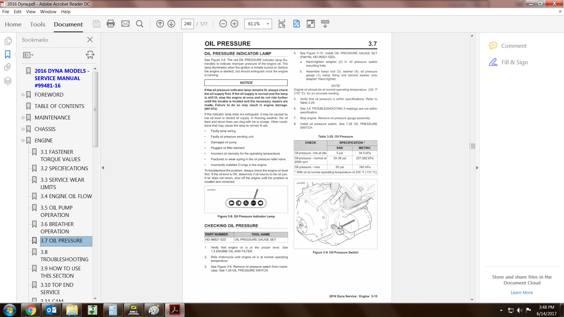The width and height of the screenshot is (564, 317).
Task: Open the Window menu
Action: tap(48, 12)
